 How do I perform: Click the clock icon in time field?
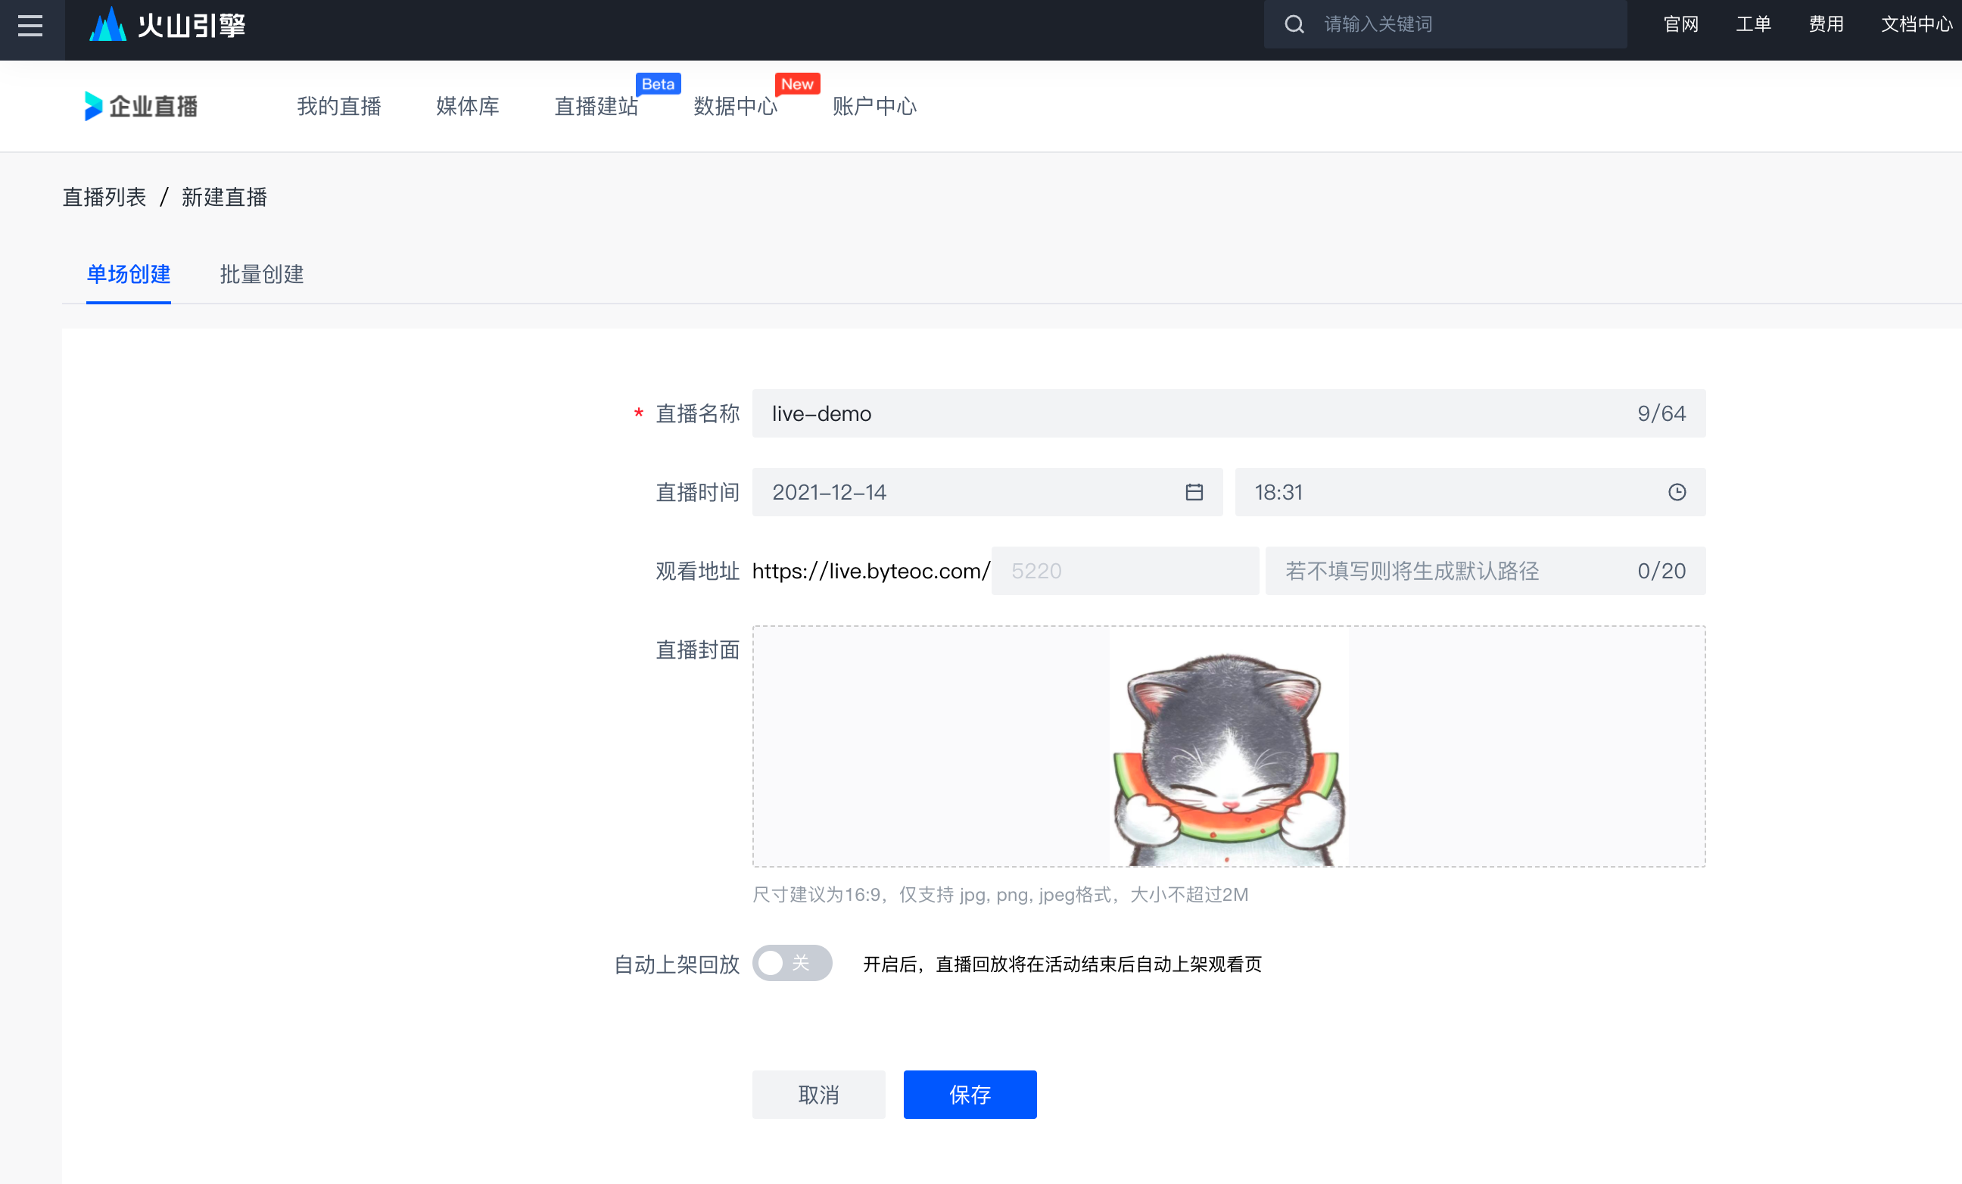(x=1676, y=492)
